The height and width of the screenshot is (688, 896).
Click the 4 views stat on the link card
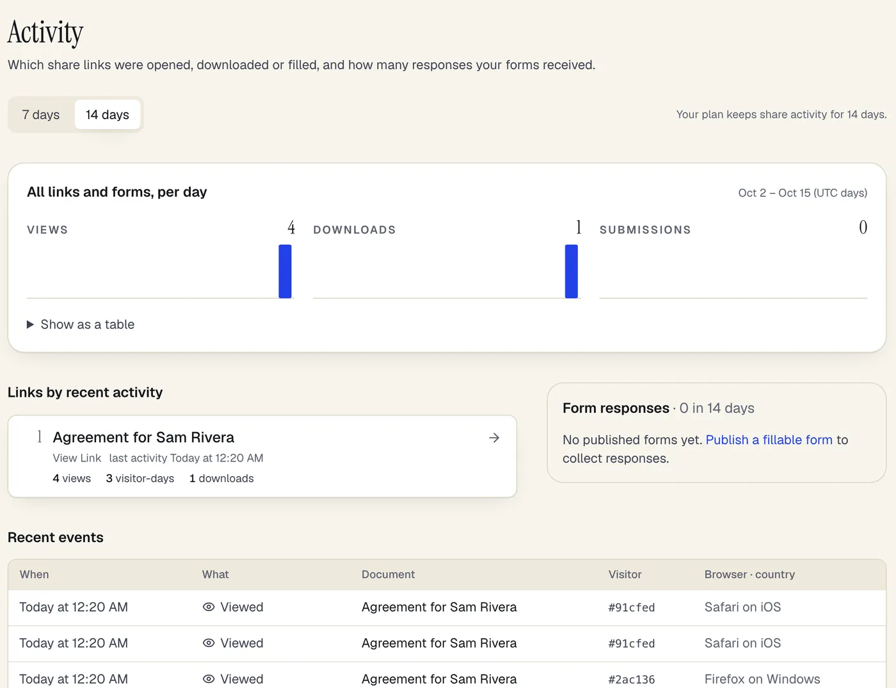pos(72,479)
